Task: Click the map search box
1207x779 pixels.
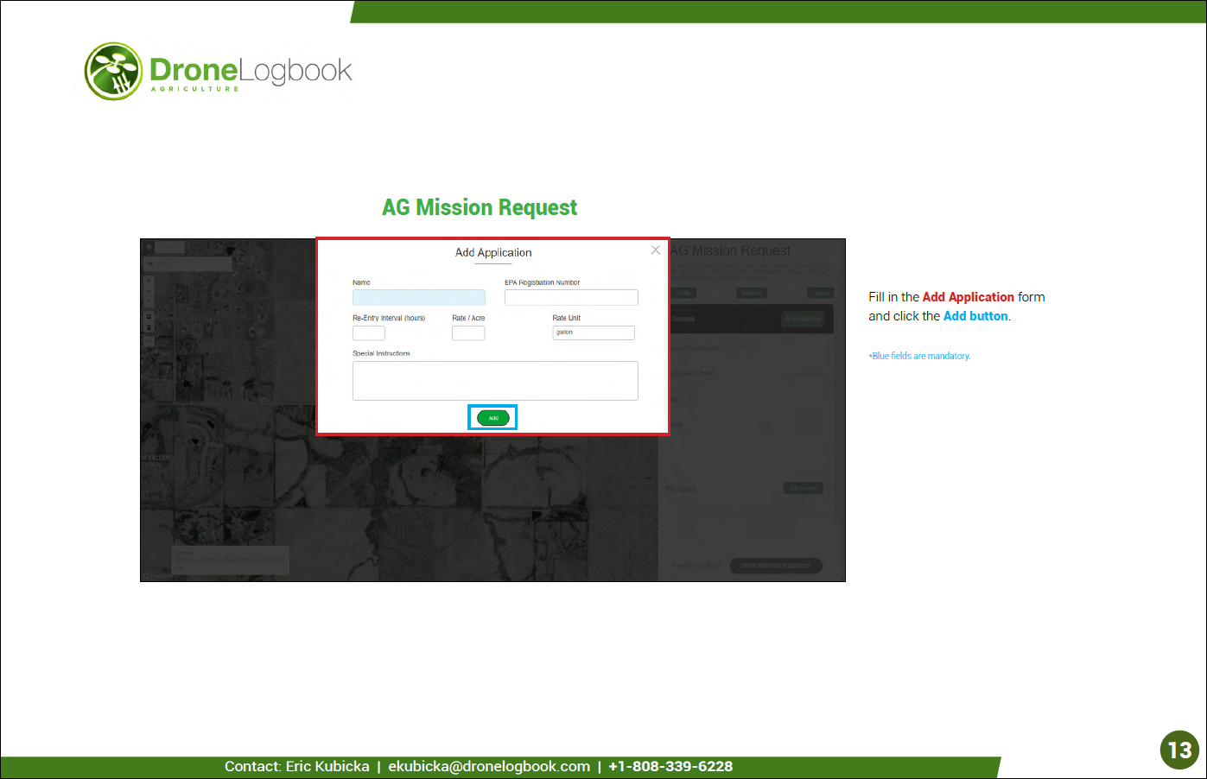Action: tap(187, 264)
